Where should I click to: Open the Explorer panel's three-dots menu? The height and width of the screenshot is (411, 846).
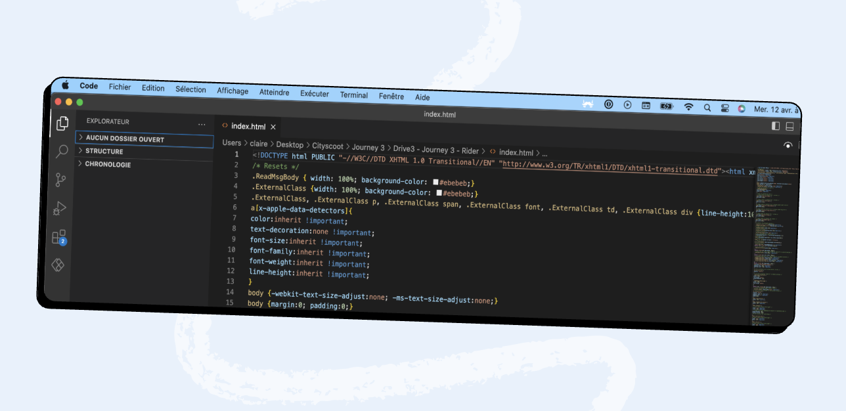(x=202, y=124)
